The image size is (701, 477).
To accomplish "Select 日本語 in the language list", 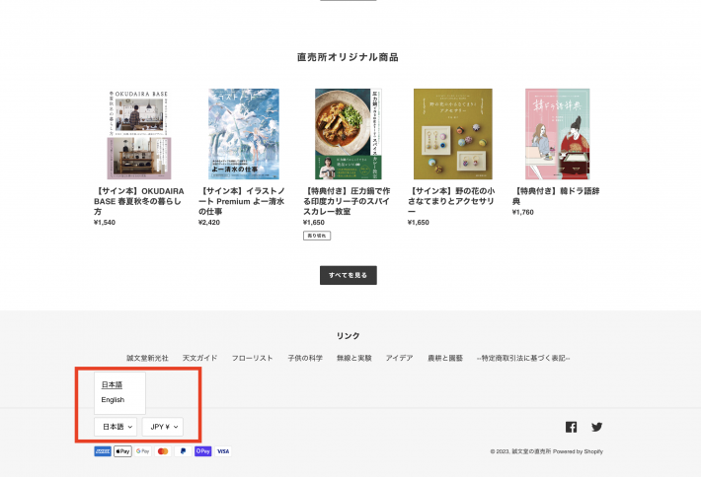I will coord(112,384).
